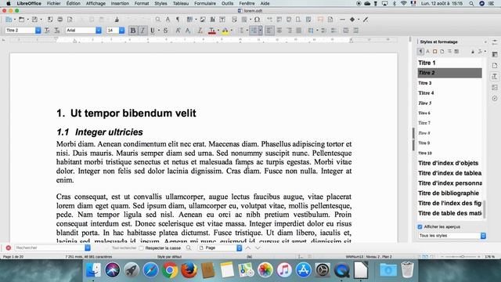
Task: Center align paragraph icon
Action: tap(279, 31)
